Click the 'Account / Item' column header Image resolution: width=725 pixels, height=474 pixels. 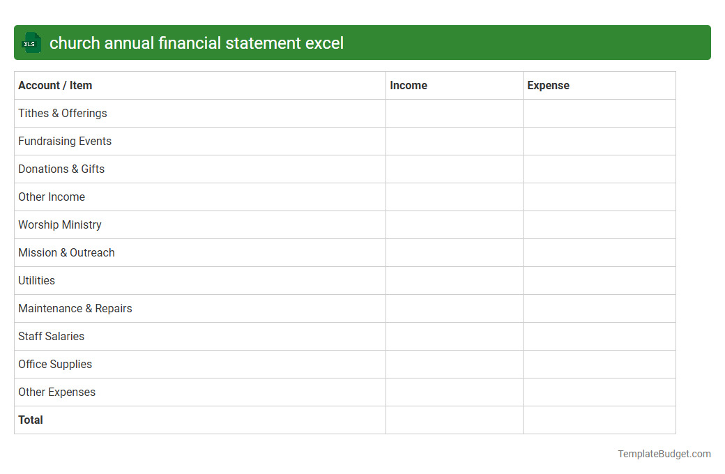coord(55,85)
